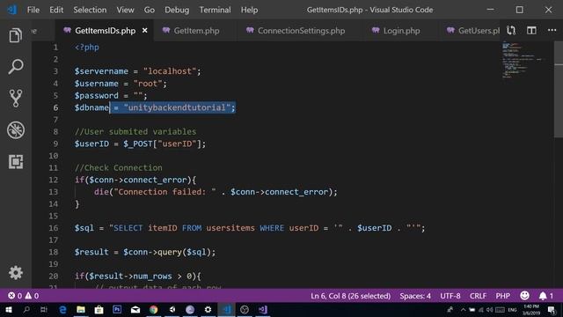This screenshot has height=317, width=563.
Task: Open the Debug view in the activity bar
Action: (16, 129)
